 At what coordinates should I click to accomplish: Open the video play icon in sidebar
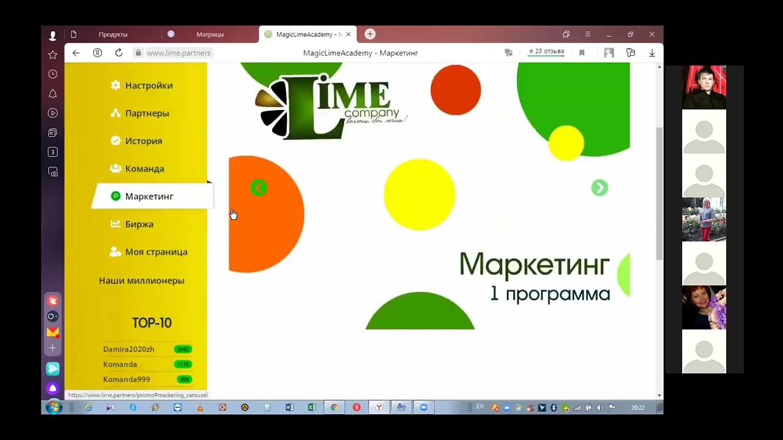53,113
